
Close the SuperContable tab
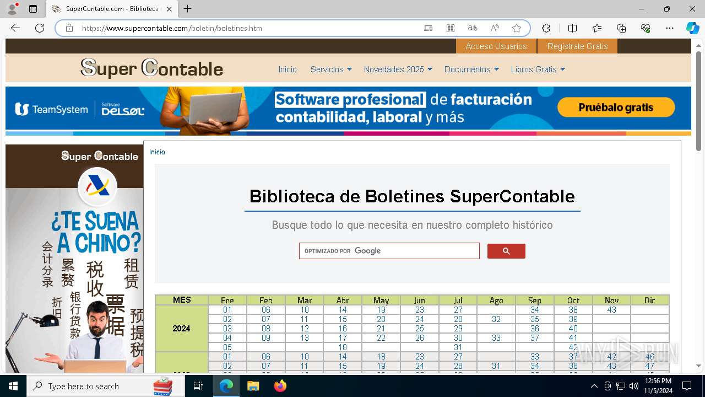[x=169, y=9]
